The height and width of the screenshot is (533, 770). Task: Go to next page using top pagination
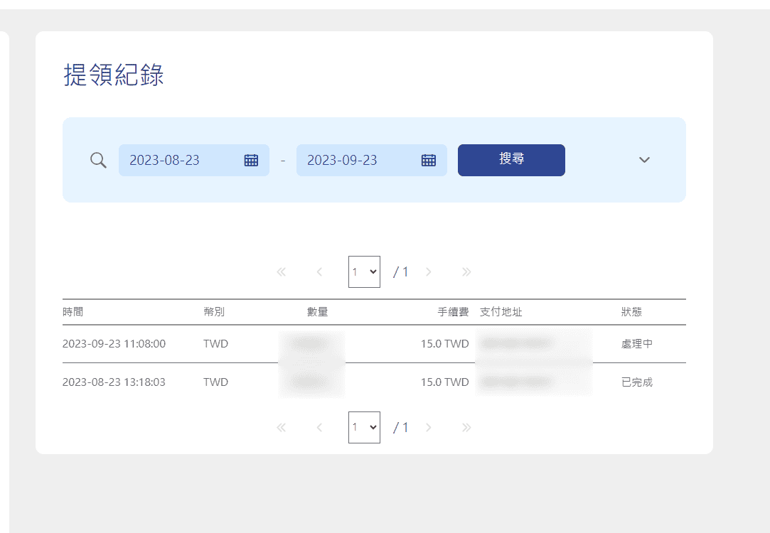(428, 272)
